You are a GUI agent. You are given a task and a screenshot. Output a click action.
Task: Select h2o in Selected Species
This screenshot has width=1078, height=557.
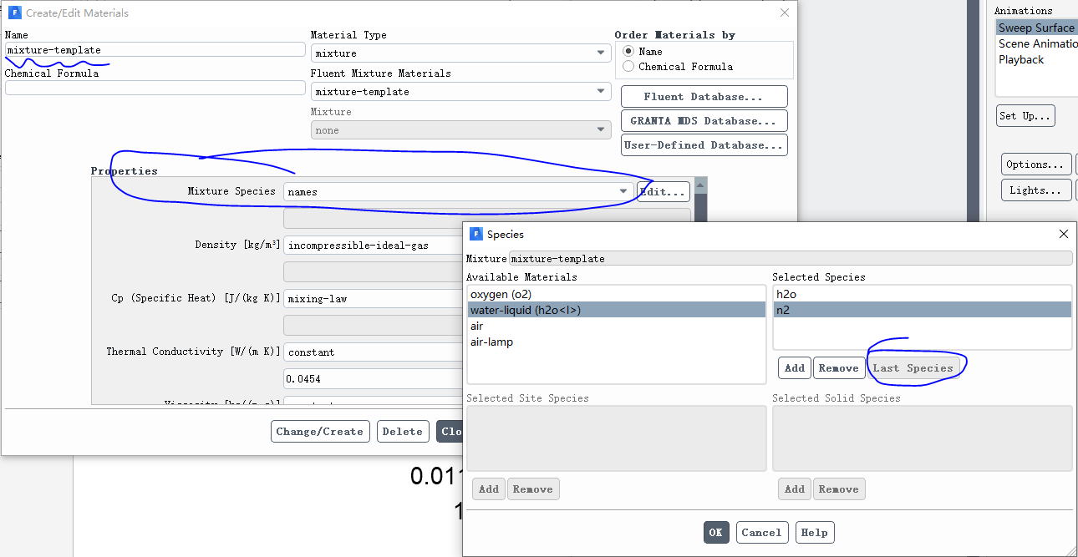pyautogui.click(x=787, y=295)
